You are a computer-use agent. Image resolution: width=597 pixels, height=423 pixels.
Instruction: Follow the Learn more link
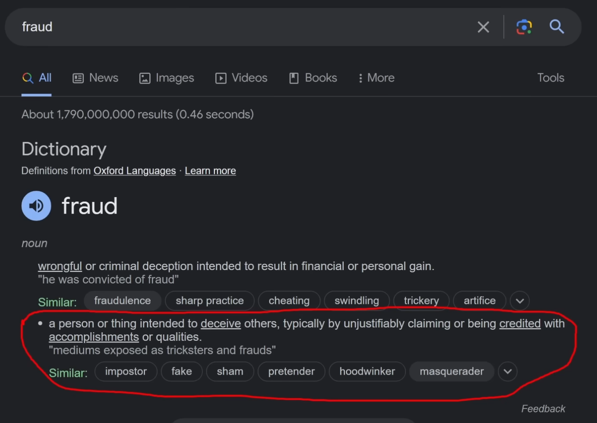coord(210,171)
